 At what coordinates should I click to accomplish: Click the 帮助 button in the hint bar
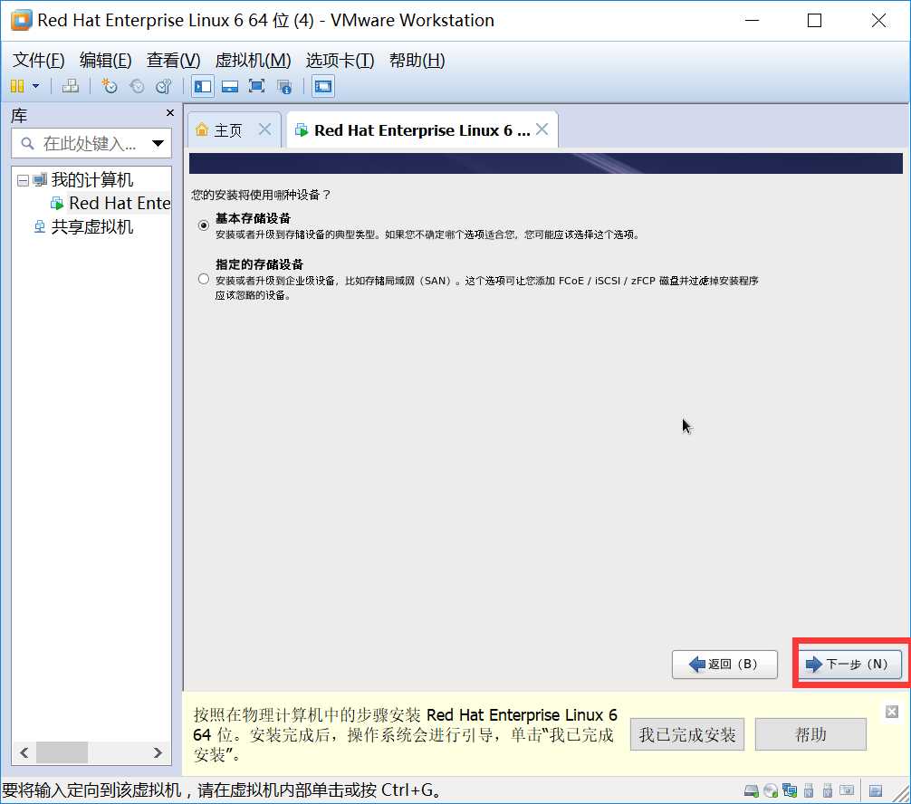pos(810,735)
